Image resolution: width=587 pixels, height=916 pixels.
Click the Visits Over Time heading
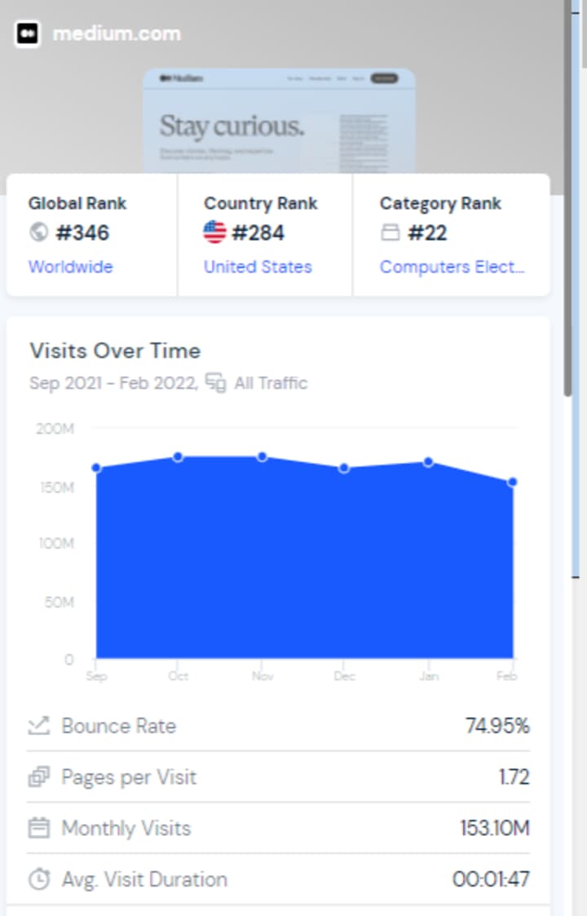pos(115,351)
